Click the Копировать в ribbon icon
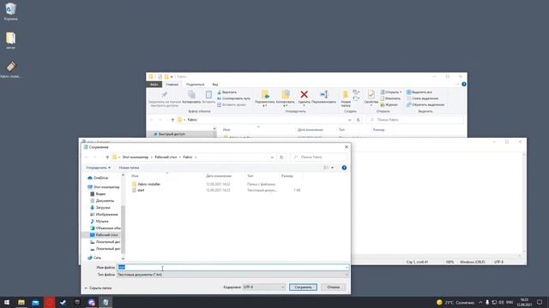Image resolution: width=549 pixels, height=308 pixels. click(286, 95)
